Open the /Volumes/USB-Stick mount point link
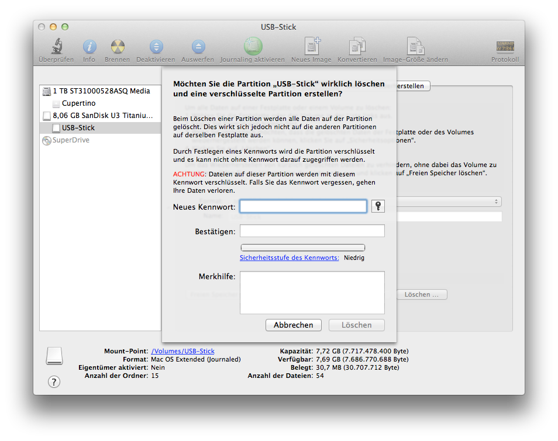Image resolution: width=558 pixels, height=441 pixels. [183, 351]
